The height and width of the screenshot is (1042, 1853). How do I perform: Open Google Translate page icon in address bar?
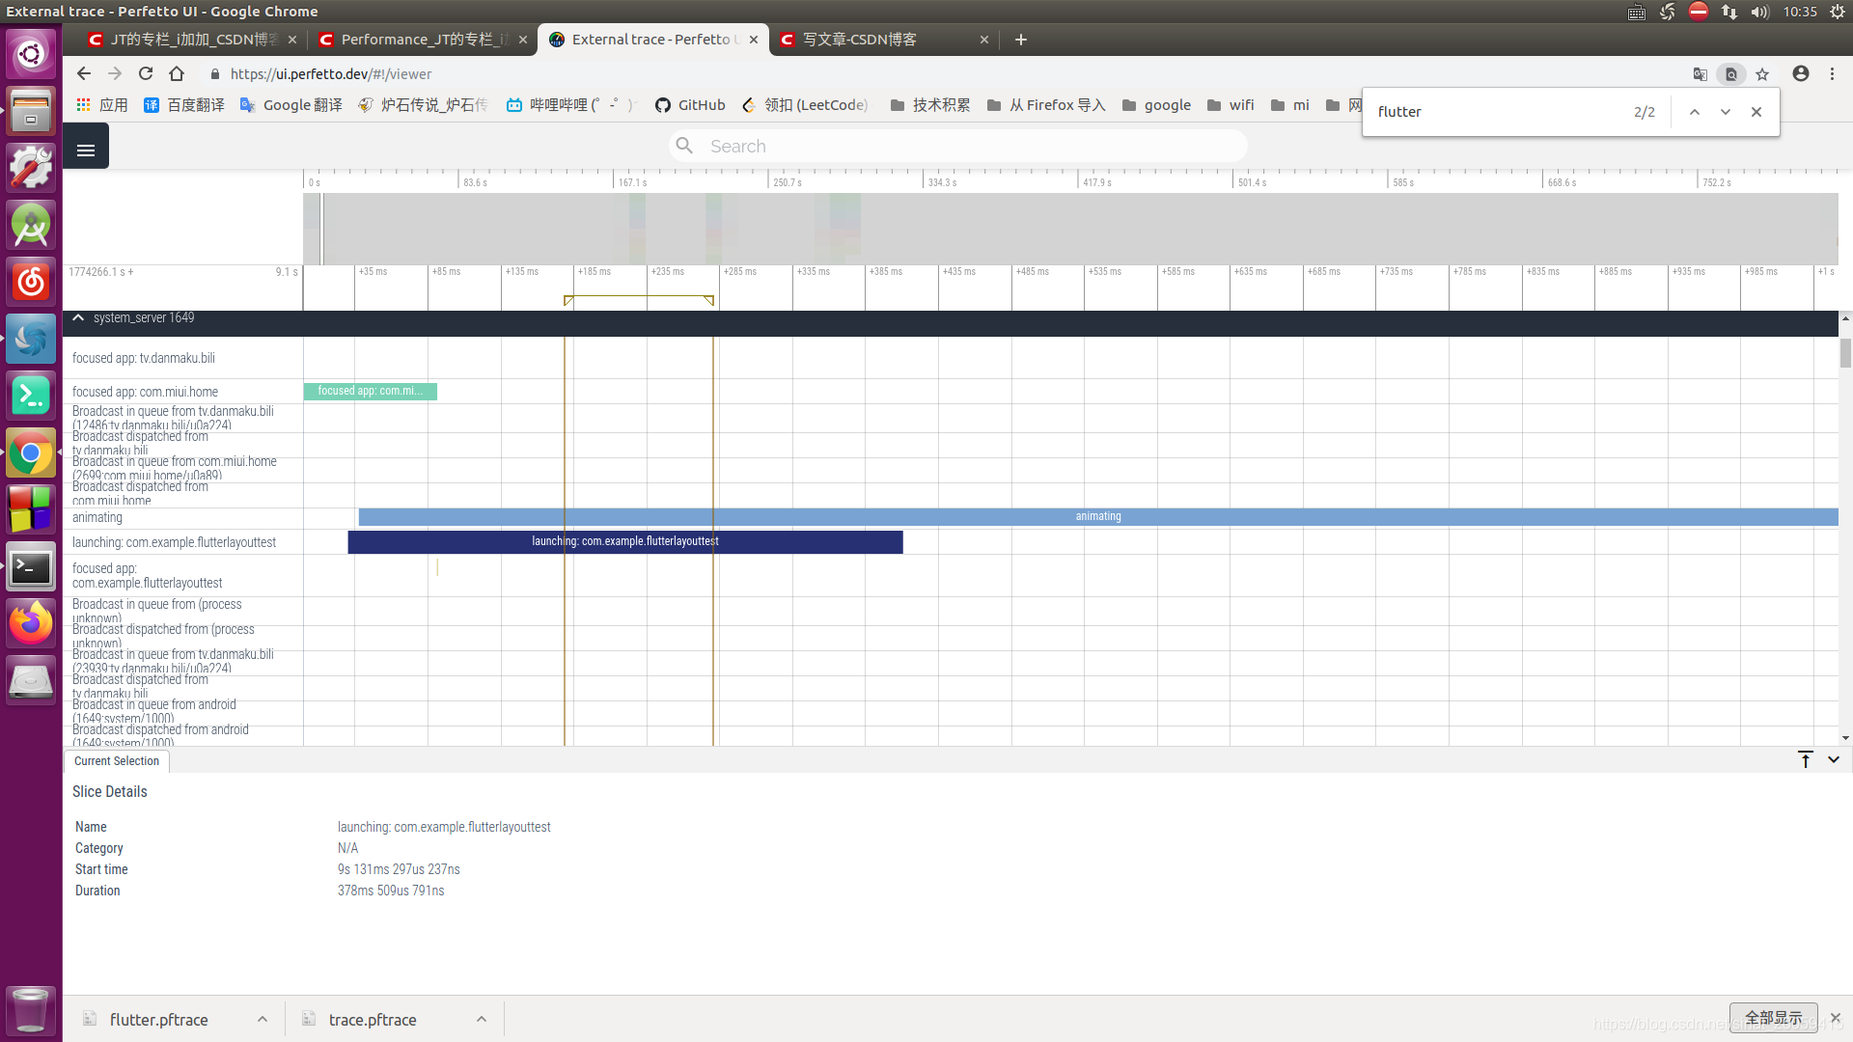1700,74
